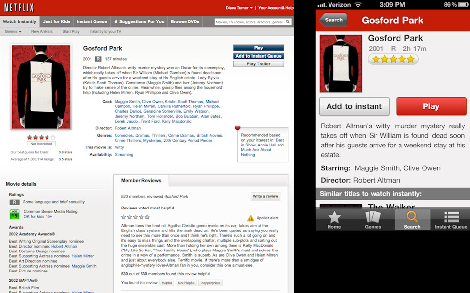Expand the Genres dropdown in the sub-navigation bar
The height and width of the screenshot is (293, 470).
click(x=13, y=31)
